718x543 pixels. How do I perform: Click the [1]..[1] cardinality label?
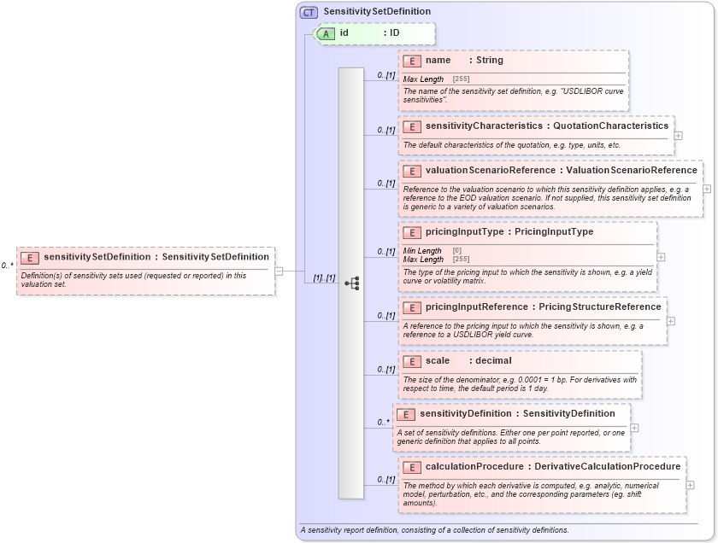click(326, 276)
